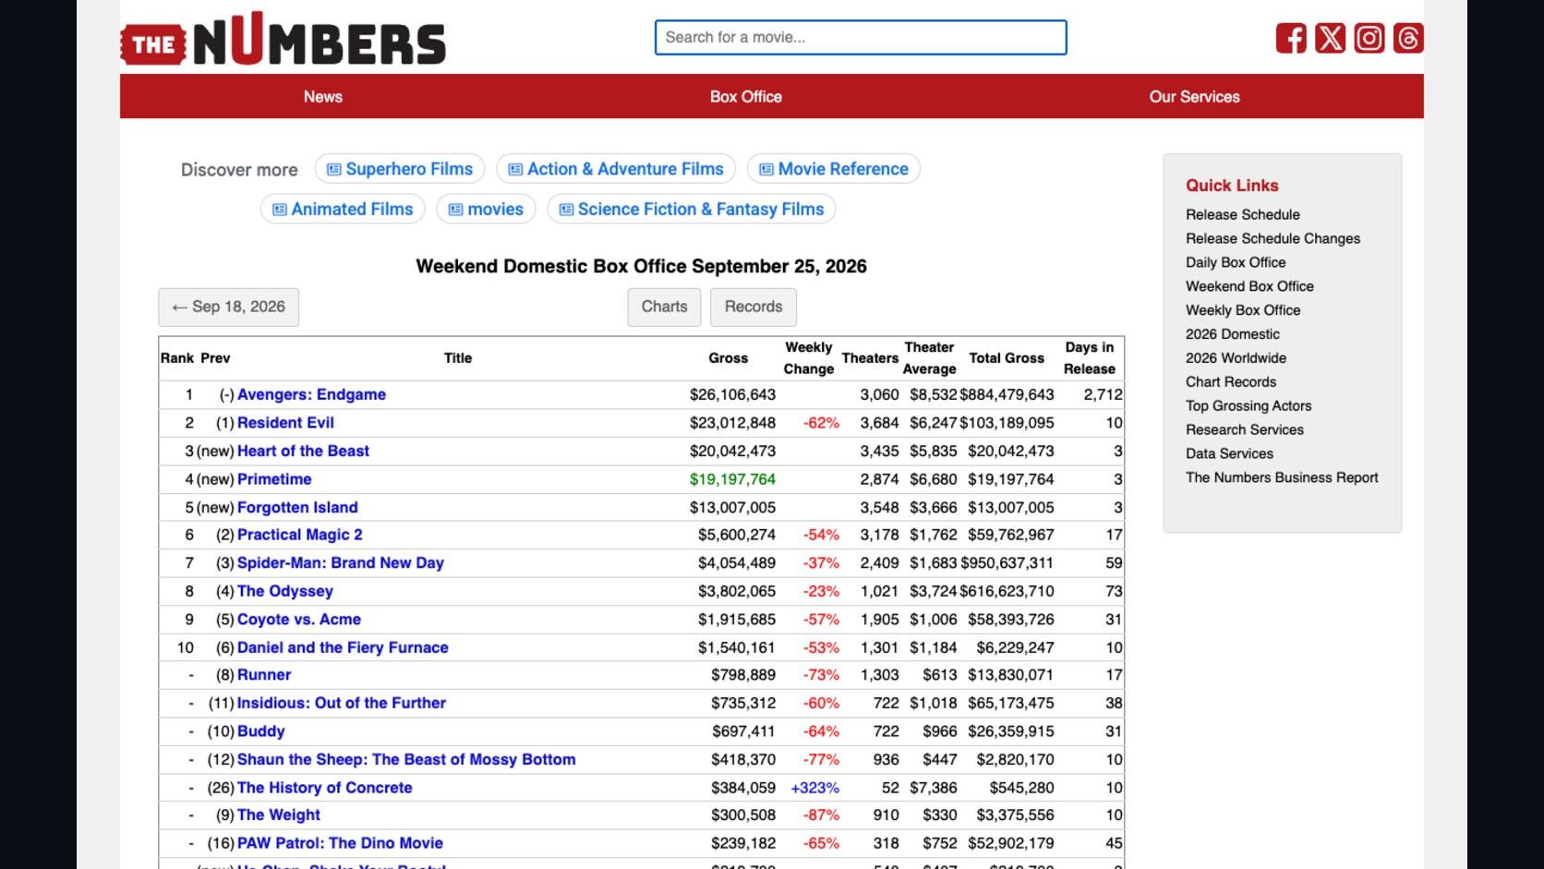
Task: Open Release Schedule Changes quick link
Action: coord(1273,238)
